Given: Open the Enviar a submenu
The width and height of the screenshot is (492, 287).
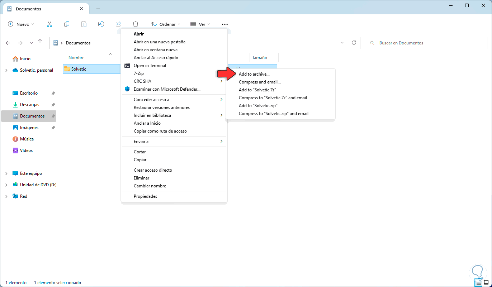Looking at the screenshot, I should (174, 142).
